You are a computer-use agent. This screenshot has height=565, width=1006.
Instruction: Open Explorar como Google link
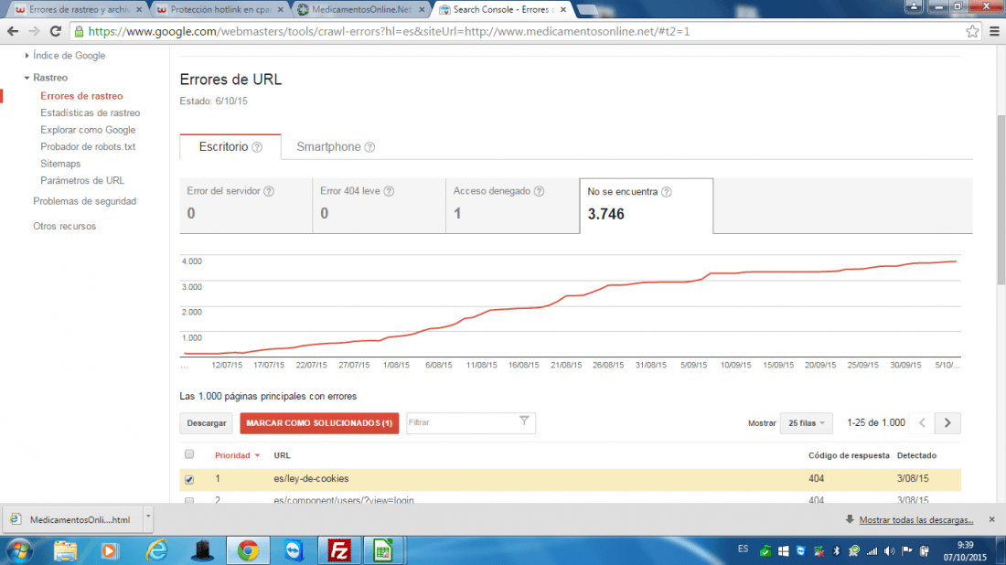(88, 130)
